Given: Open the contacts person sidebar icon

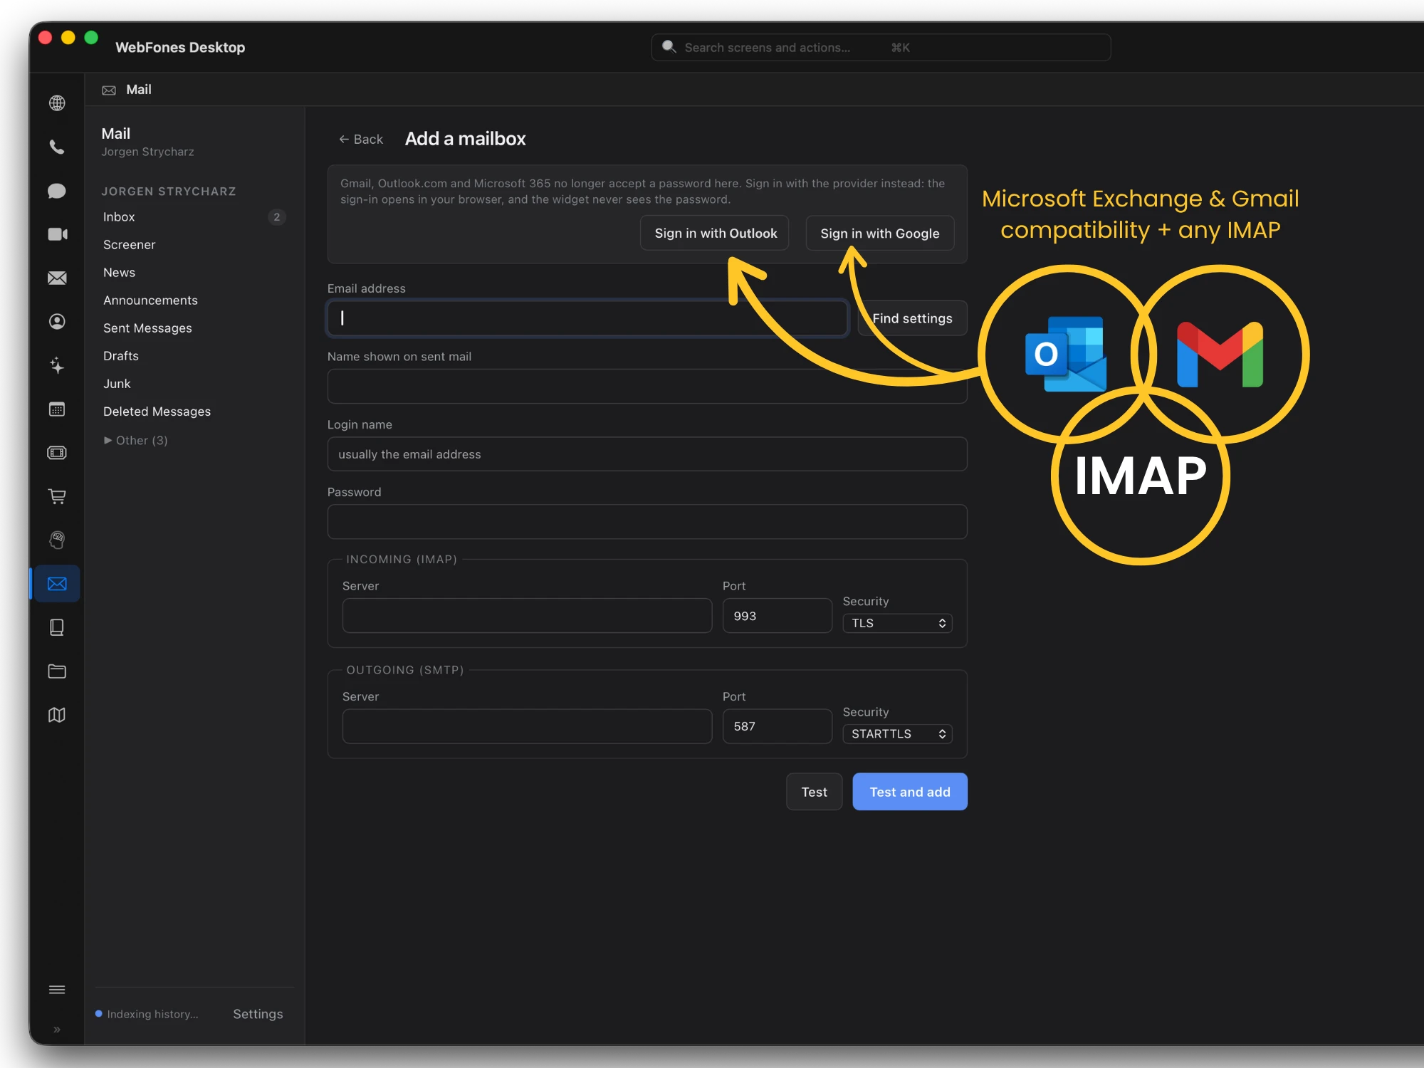Looking at the screenshot, I should pyautogui.click(x=57, y=322).
